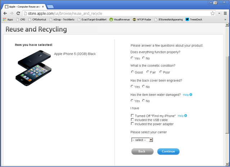Open the Apps bookmarks shortcut
Image resolution: width=230 pixels, height=167 pixels.
coord(8,19)
